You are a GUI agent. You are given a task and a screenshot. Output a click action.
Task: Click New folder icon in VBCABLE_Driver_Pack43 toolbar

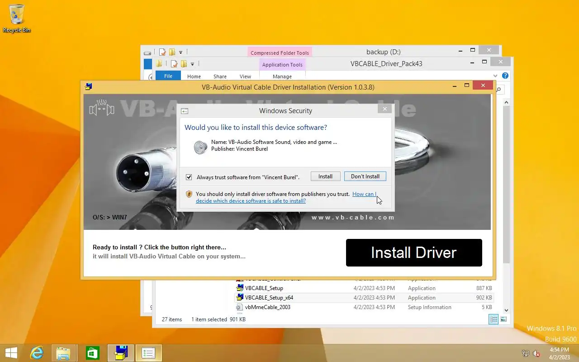pyautogui.click(x=184, y=64)
